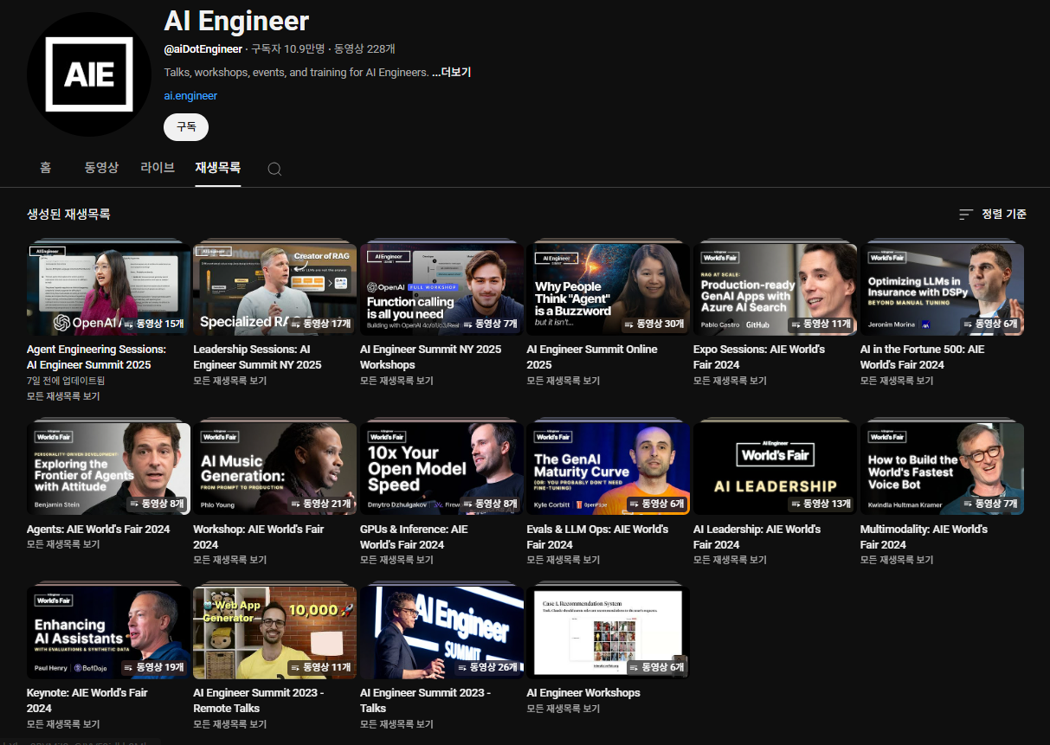Image resolution: width=1050 pixels, height=745 pixels.
Task: Click title 'Multimodality: AIE World's Fair 2024'
Action: [x=924, y=536]
